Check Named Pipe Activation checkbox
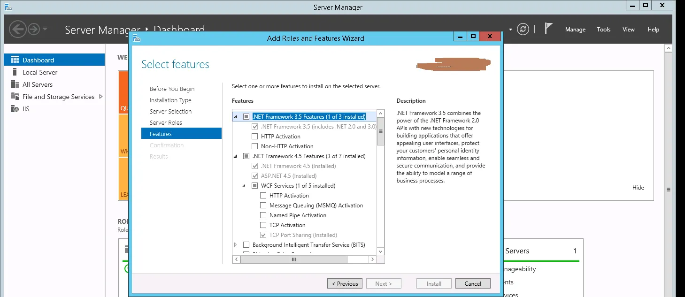 tap(263, 215)
